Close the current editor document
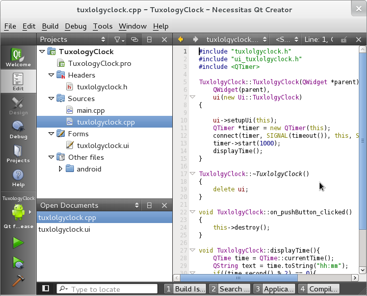 point(358,40)
